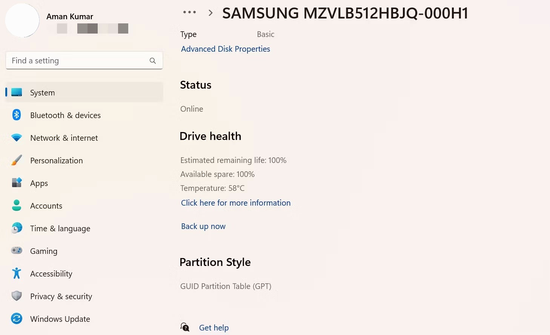Click the Wi-Fi network icon in sidebar
Screen dimensions: 550x335
pyautogui.click(x=17, y=138)
